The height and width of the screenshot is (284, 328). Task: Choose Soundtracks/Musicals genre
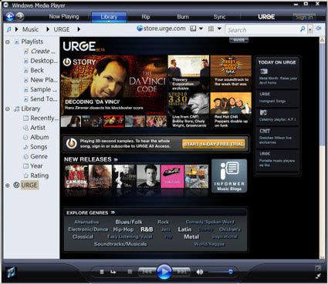pyautogui.click(x=120, y=244)
